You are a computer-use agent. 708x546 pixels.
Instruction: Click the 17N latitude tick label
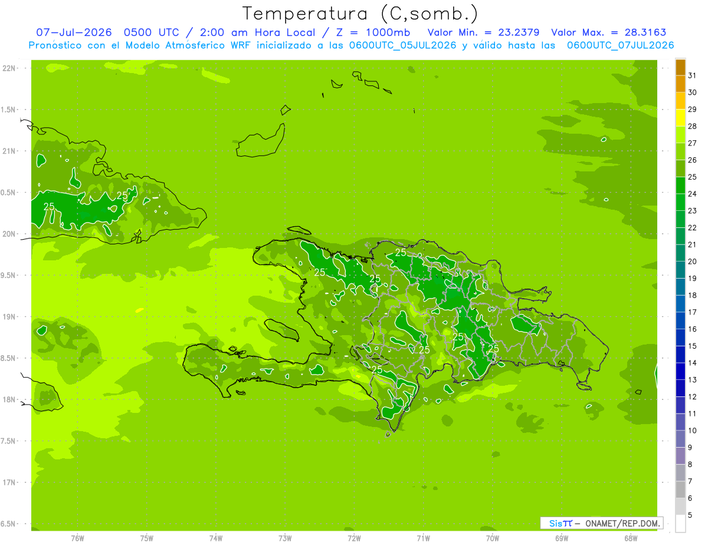[8, 482]
